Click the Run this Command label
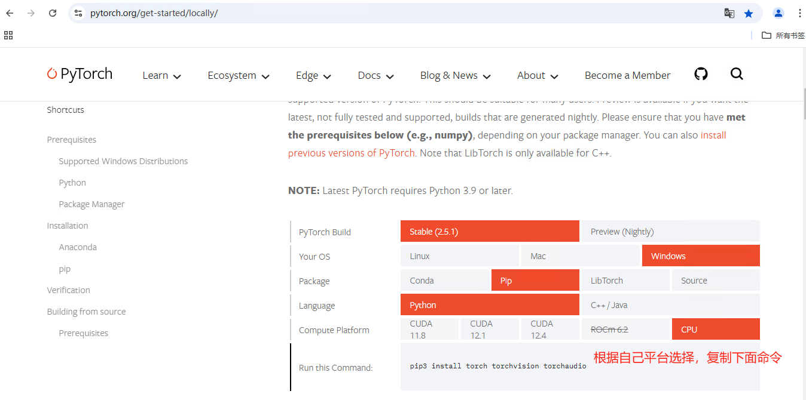 pos(335,368)
